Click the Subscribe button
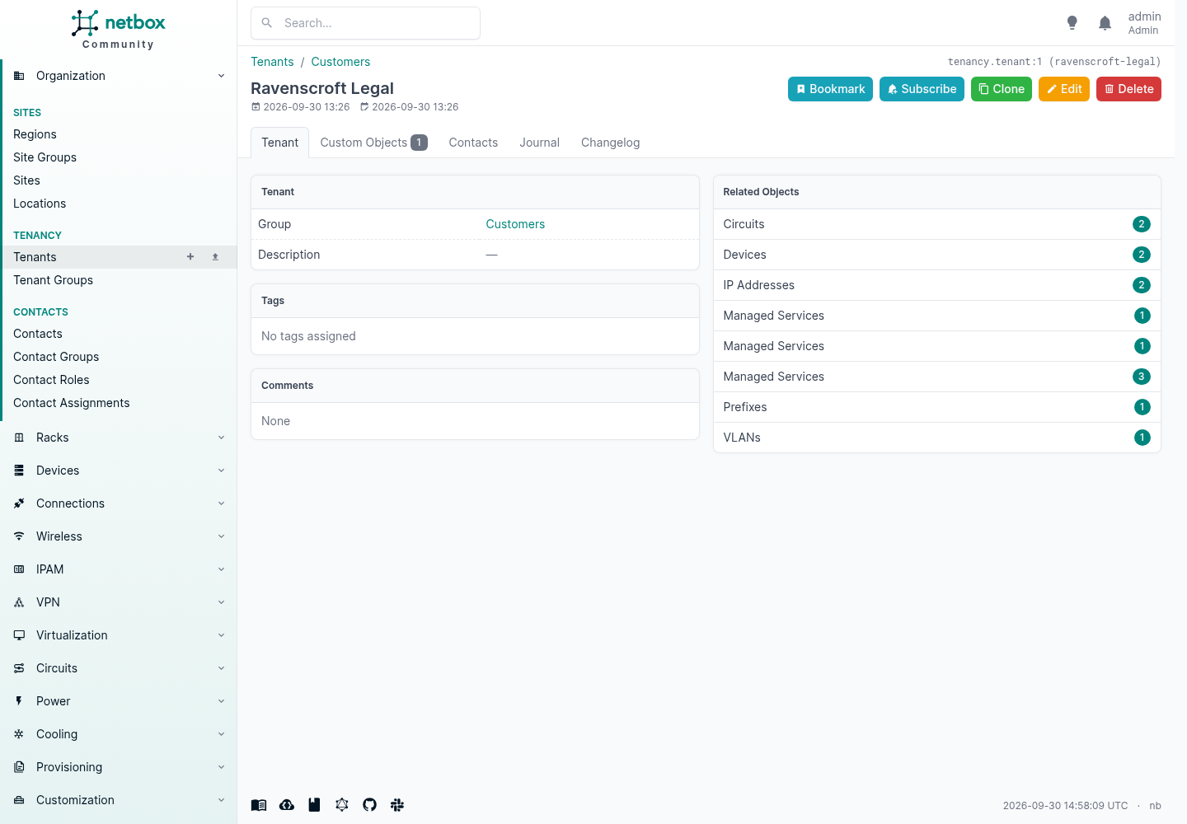 [922, 89]
